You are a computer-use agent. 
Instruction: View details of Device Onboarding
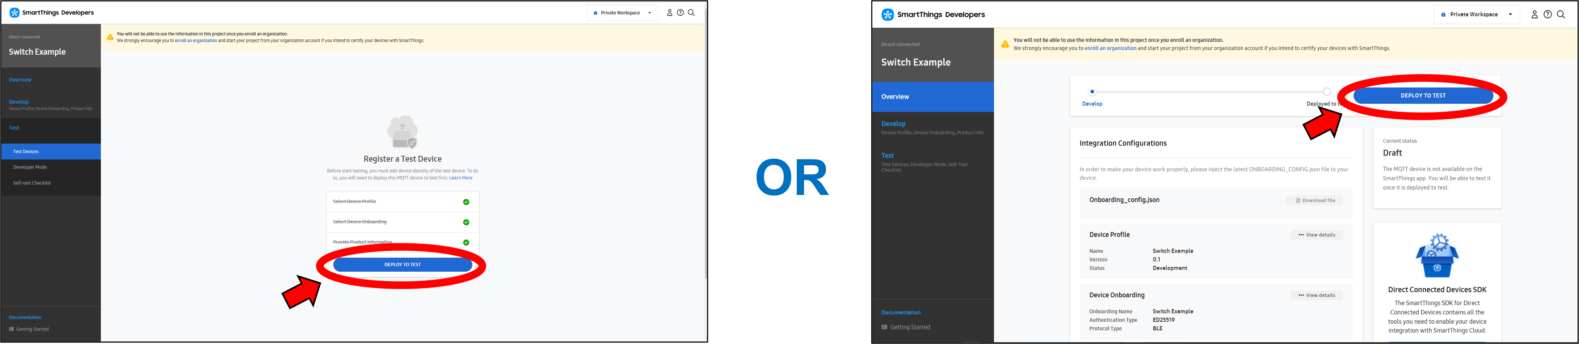click(x=1317, y=296)
